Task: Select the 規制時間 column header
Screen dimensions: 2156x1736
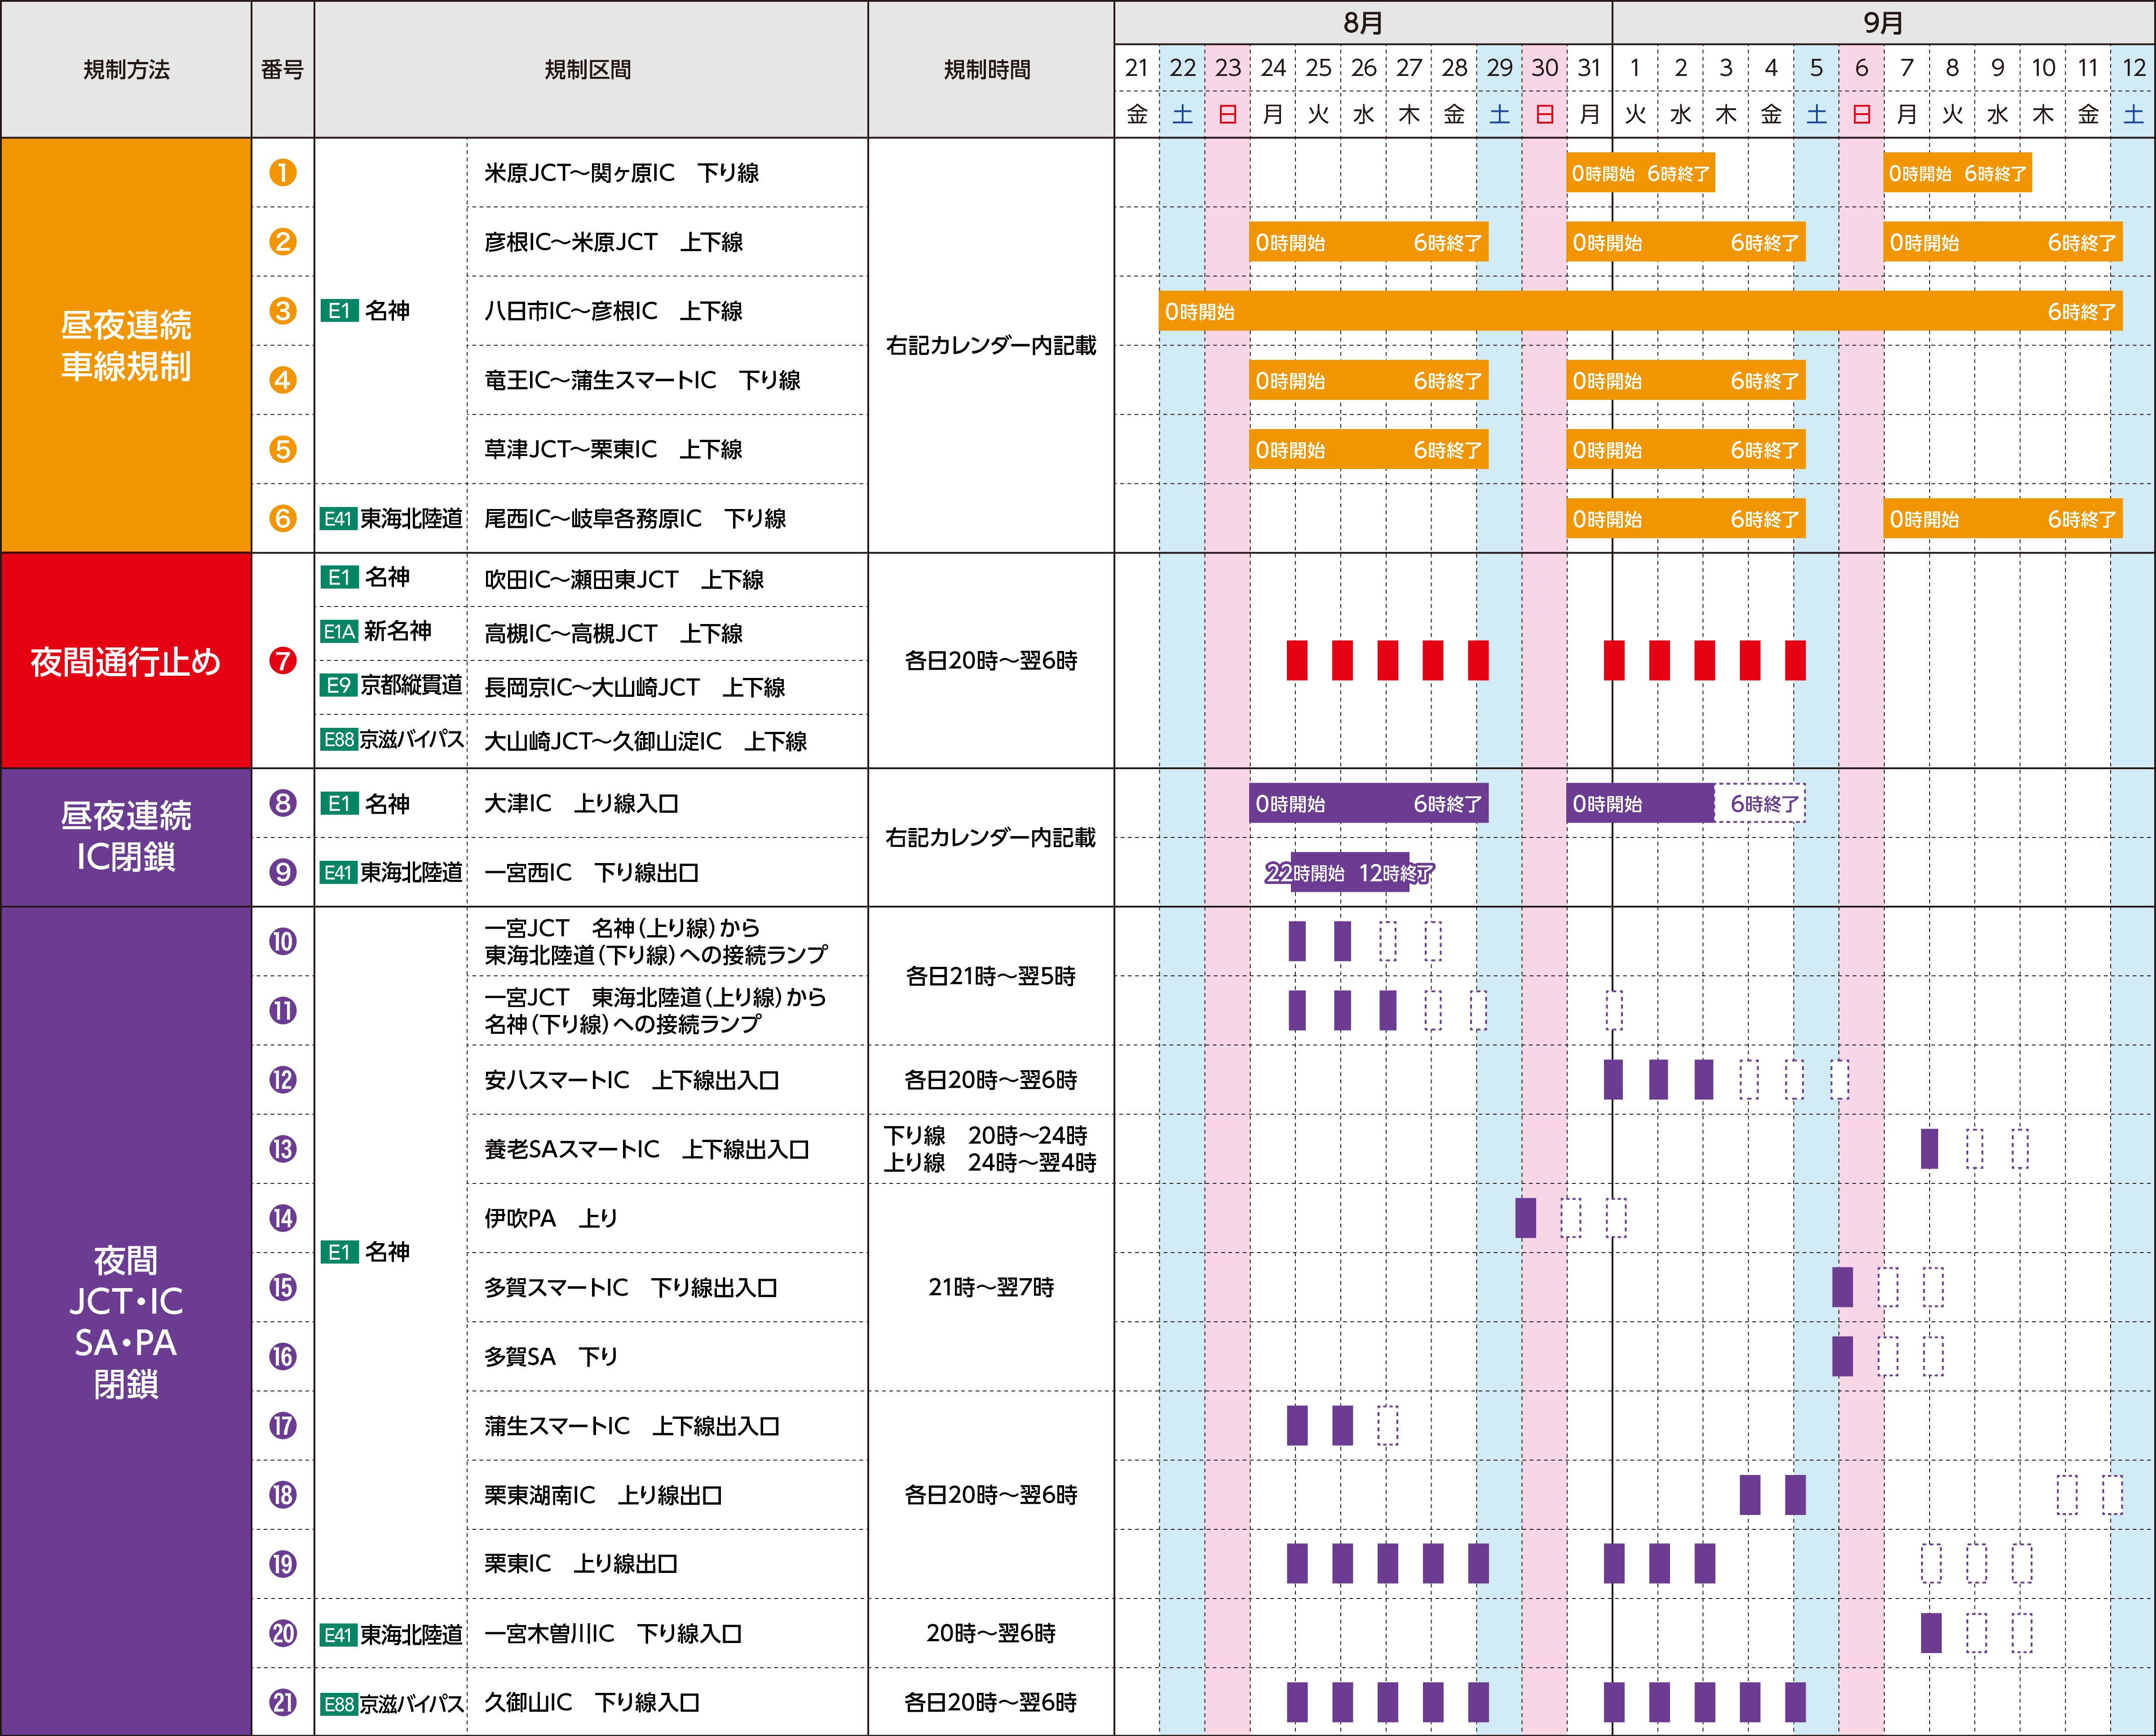Action: coord(990,69)
